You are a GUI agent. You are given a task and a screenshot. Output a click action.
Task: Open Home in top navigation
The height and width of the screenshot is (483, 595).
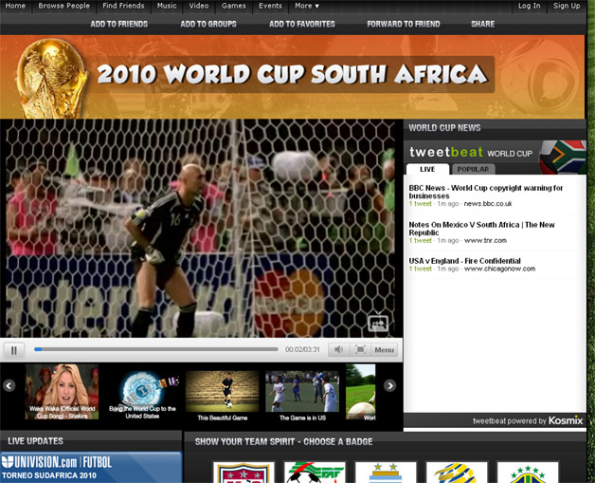(x=15, y=6)
